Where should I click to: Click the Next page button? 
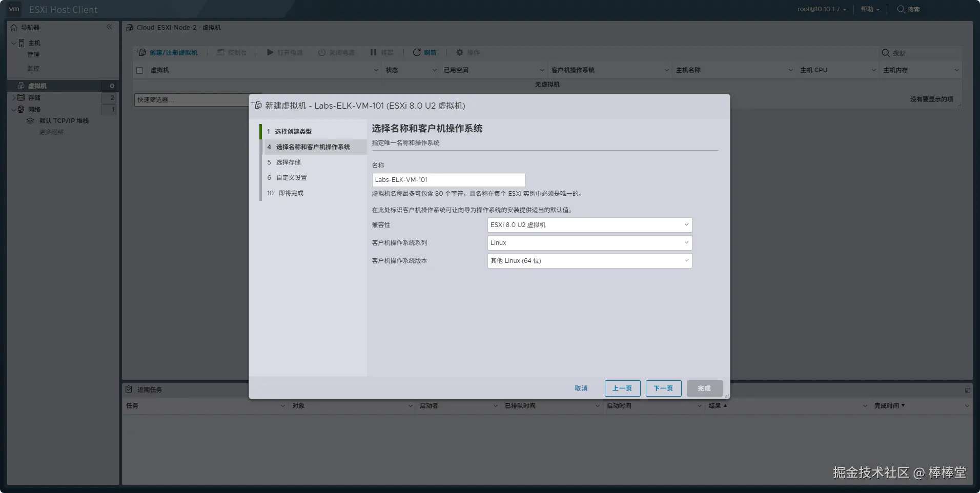663,388
